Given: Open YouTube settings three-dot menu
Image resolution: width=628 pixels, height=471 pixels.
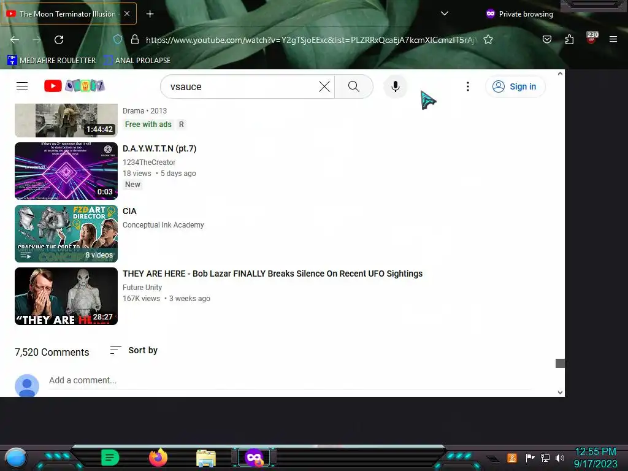Looking at the screenshot, I should [x=468, y=86].
